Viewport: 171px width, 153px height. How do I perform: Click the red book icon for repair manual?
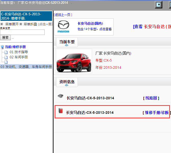coord(61,110)
